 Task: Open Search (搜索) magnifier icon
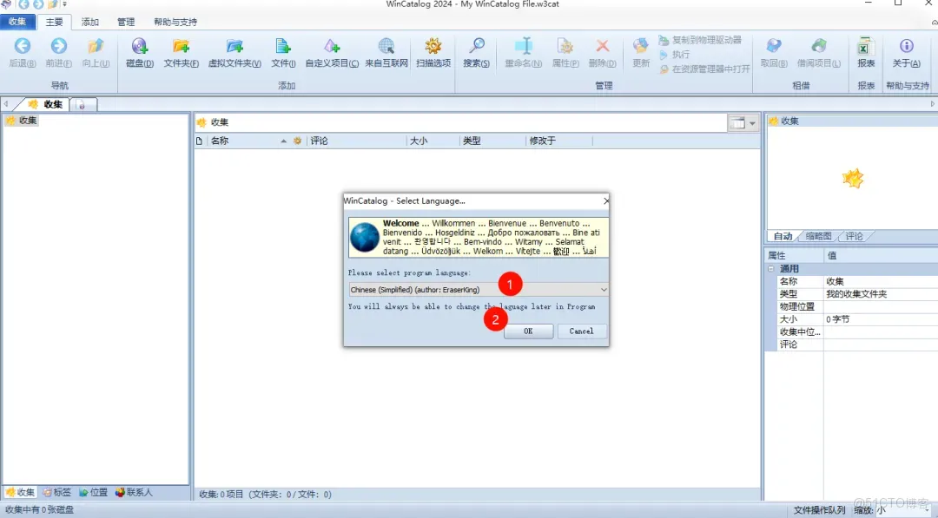(x=476, y=46)
